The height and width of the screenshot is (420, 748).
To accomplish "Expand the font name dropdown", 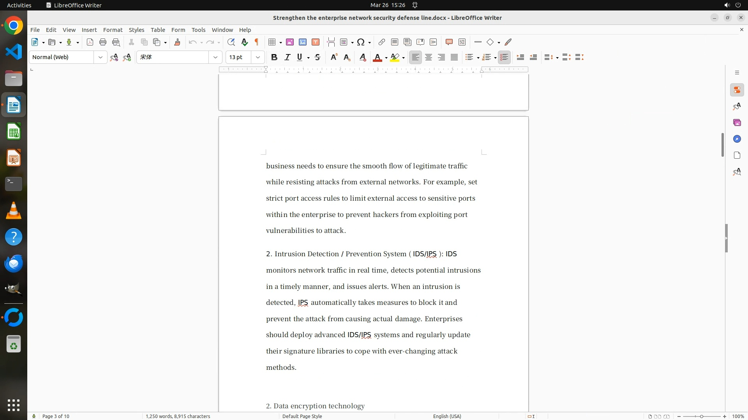I will tap(215, 57).
